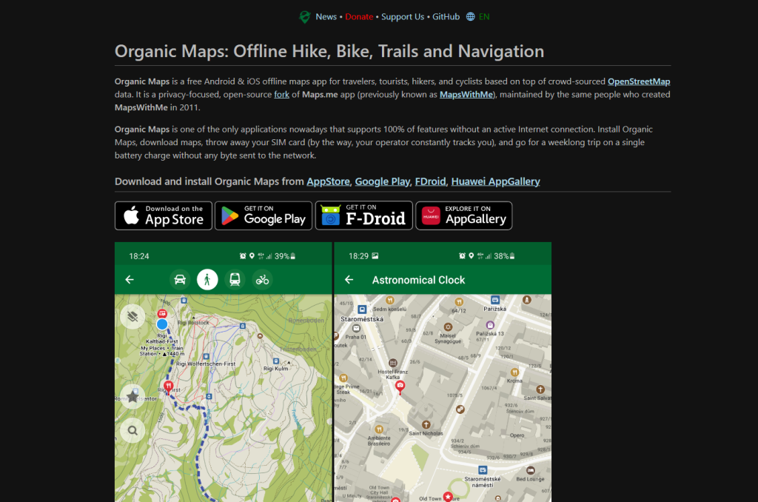Click Get it on F-Droid badge

pos(364,215)
